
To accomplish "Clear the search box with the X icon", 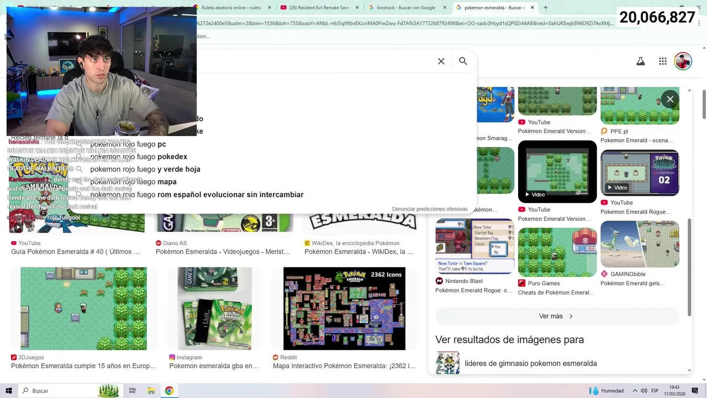I will click(441, 61).
